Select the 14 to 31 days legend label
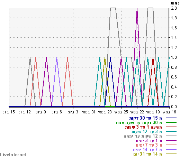 click(148, 154)
